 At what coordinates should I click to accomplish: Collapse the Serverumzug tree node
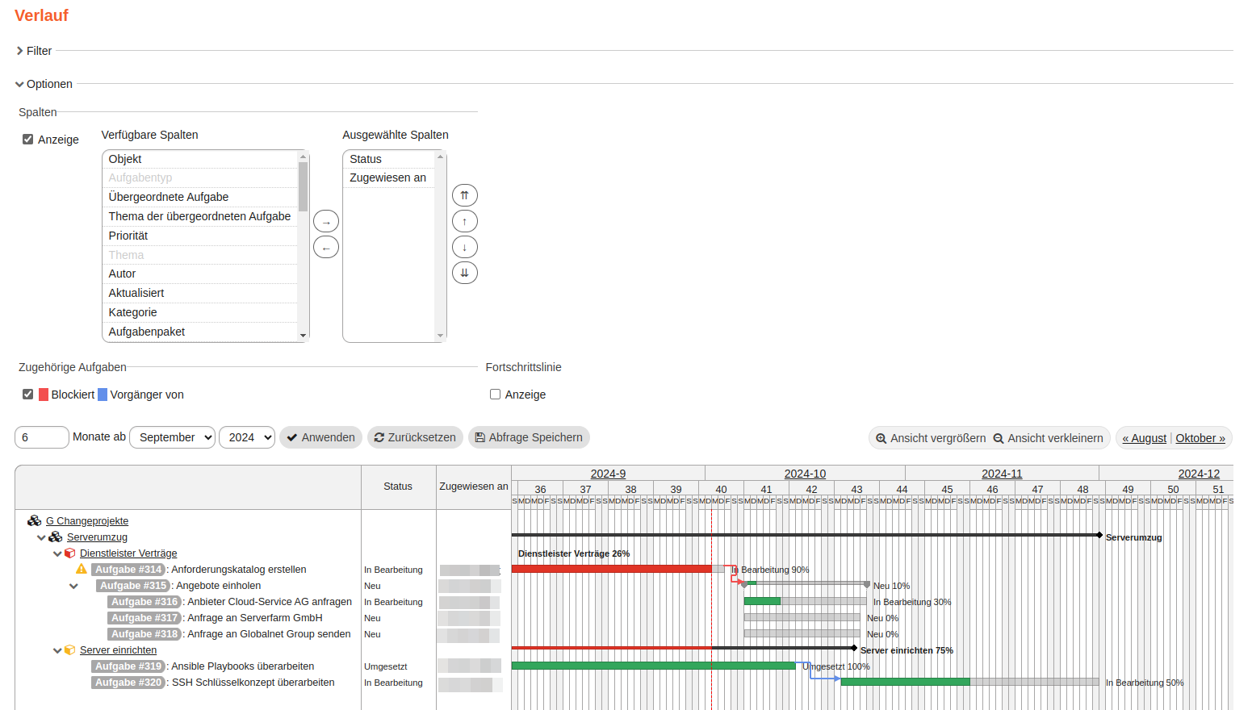point(41,537)
